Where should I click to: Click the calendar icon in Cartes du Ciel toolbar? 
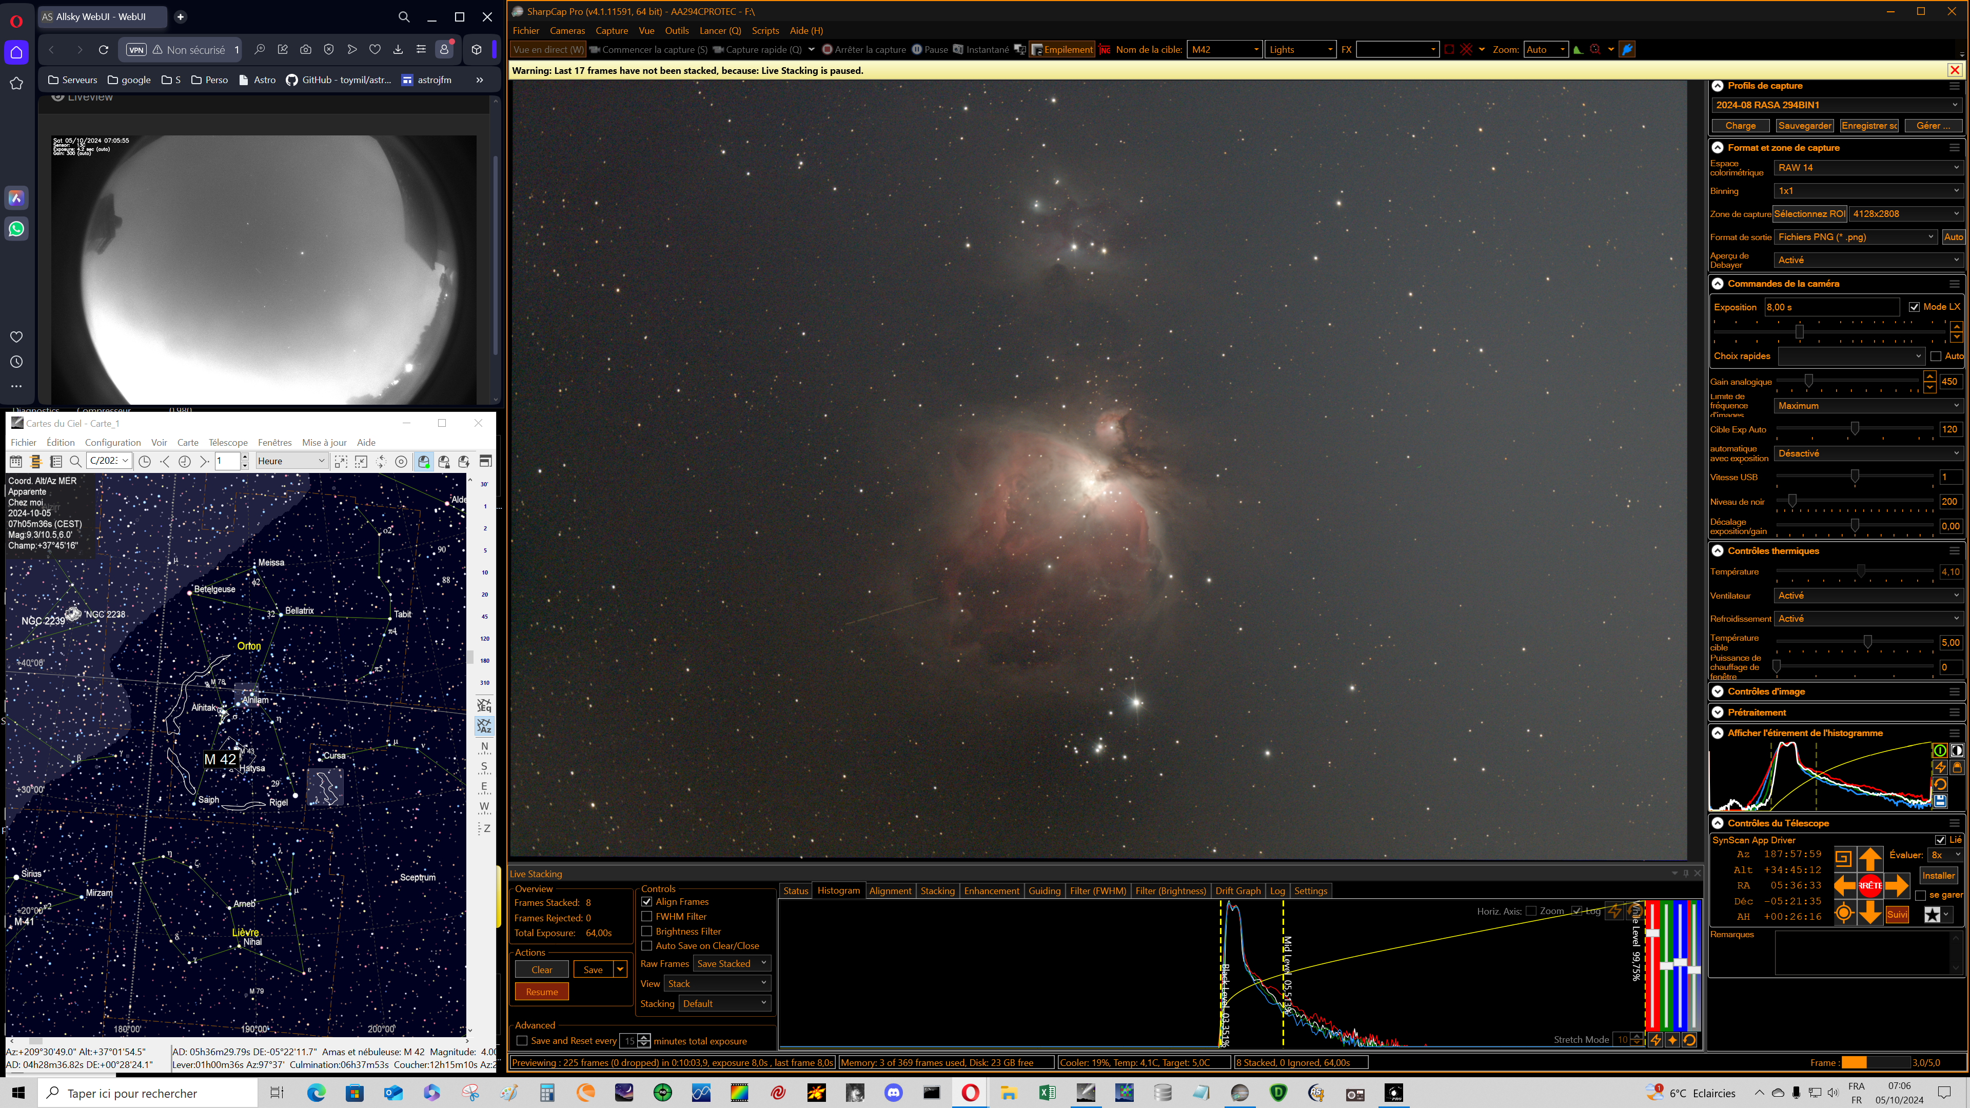(15, 461)
